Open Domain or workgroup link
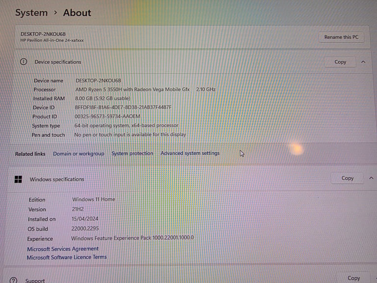 click(x=79, y=154)
